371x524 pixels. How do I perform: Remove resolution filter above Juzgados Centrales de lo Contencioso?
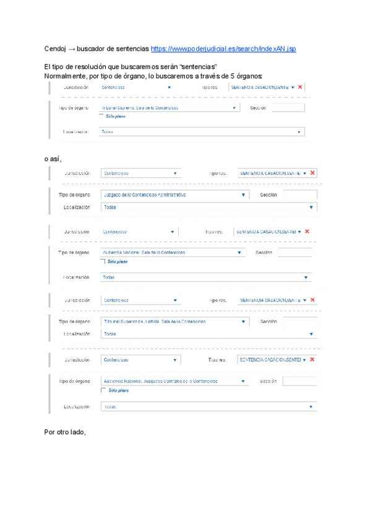312,360
